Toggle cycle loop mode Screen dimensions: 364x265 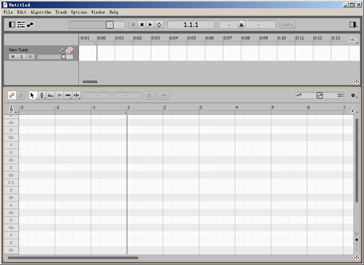pyautogui.click(x=159, y=25)
